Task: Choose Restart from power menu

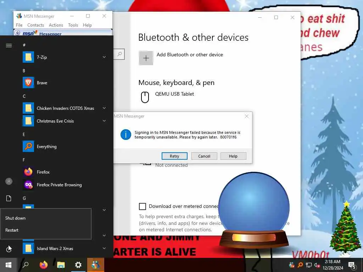Action: [x=46, y=230]
